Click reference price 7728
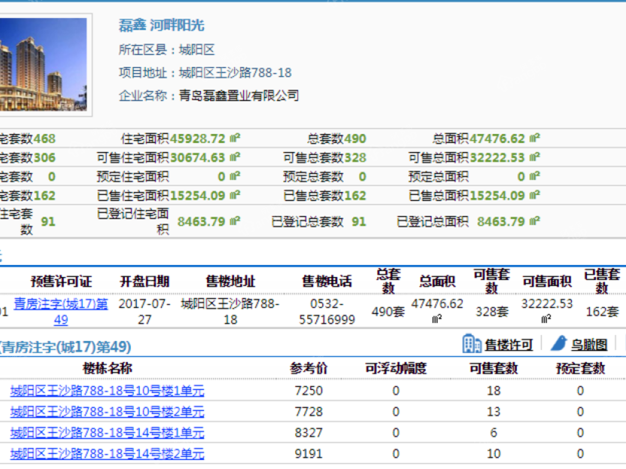Viewport: 626px width, 469px height. pyautogui.click(x=309, y=412)
